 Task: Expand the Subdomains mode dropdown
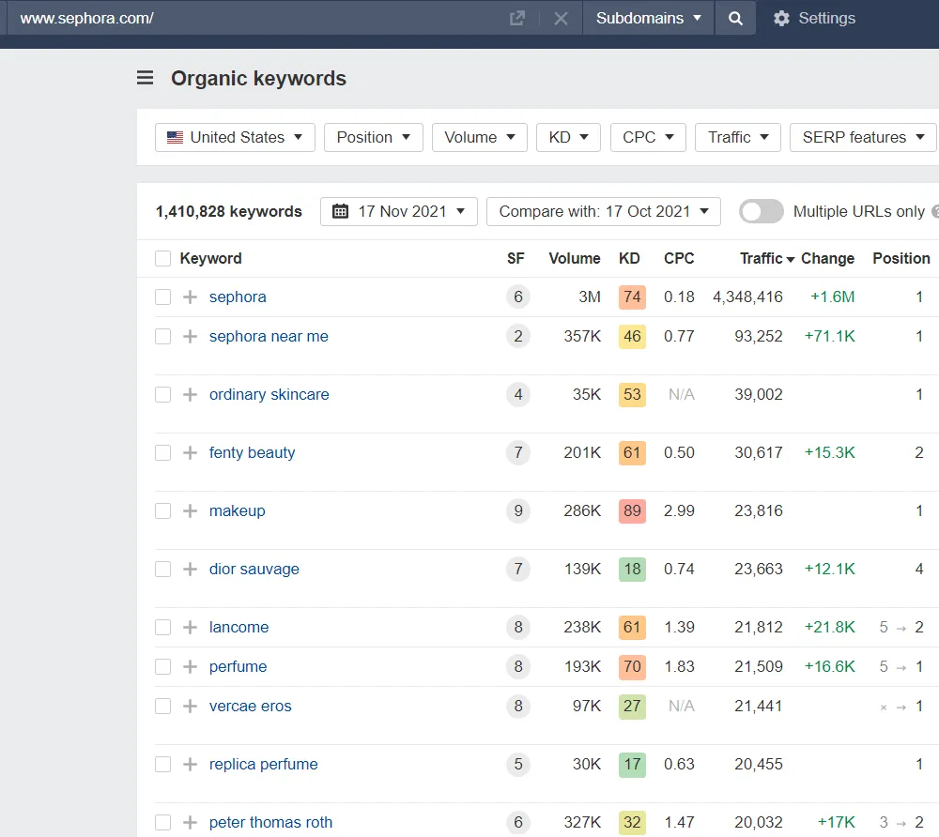coord(648,19)
